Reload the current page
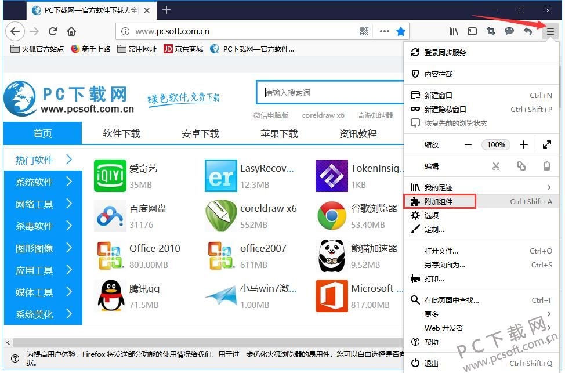The width and height of the screenshot is (565, 373). 53,31
